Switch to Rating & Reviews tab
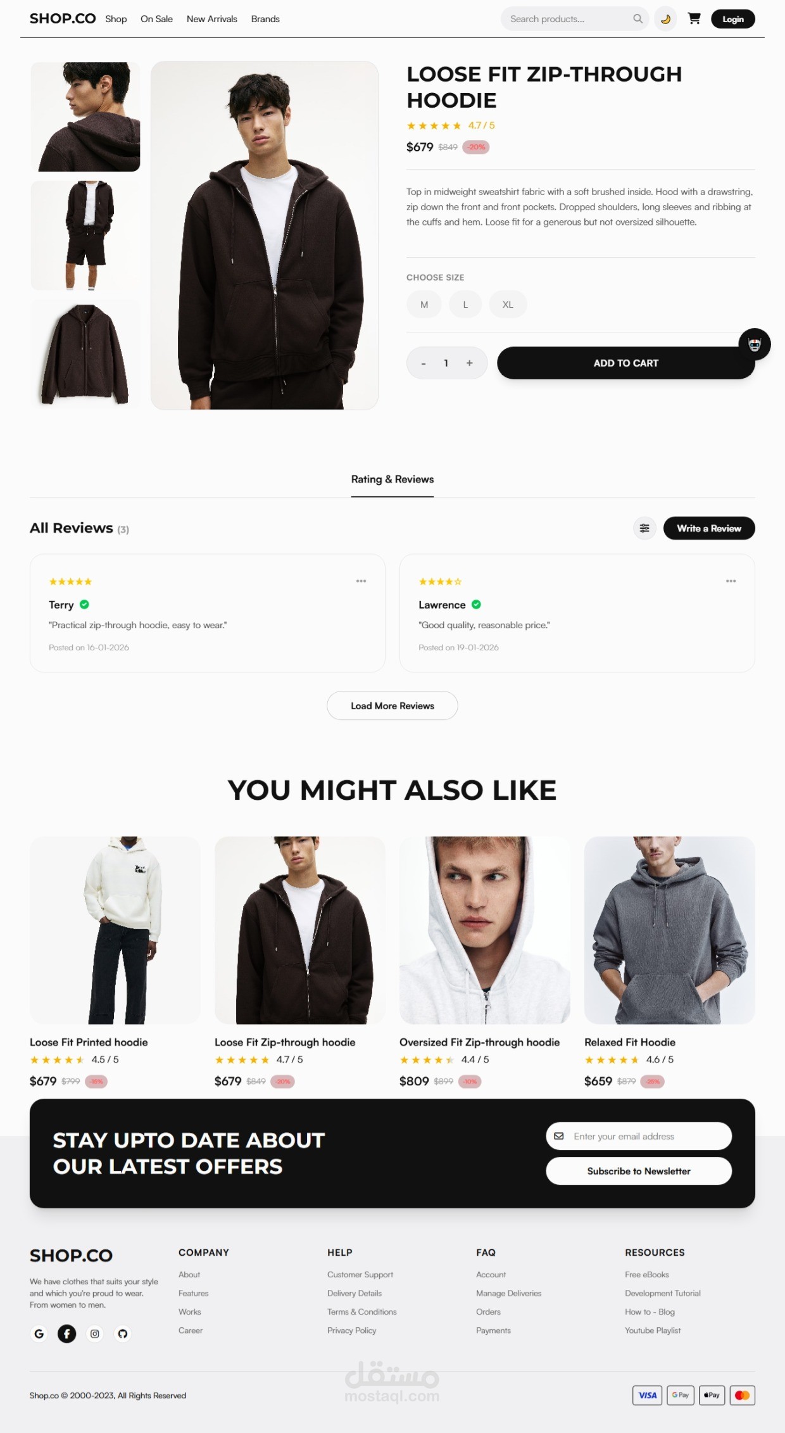Screen dimensions: 785x1433 tap(392, 479)
